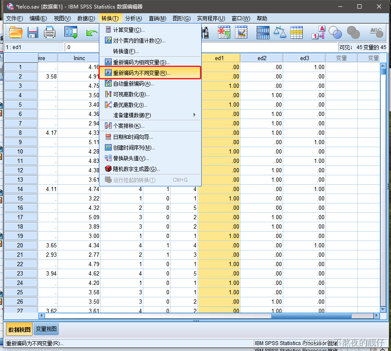Choose 创建时间序列(M)... menu item
This screenshot has width=391, height=351.
[150, 148]
